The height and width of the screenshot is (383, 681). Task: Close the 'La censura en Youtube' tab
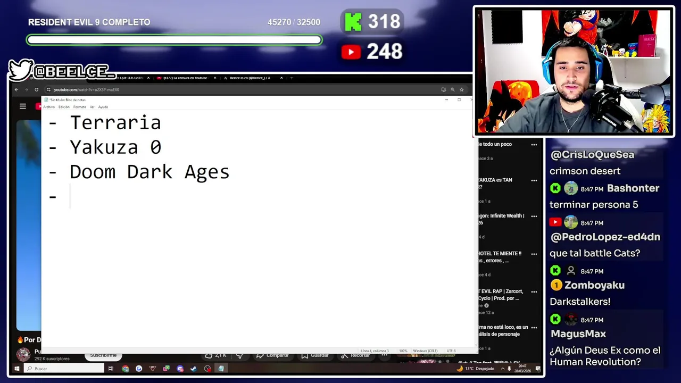click(215, 78)
